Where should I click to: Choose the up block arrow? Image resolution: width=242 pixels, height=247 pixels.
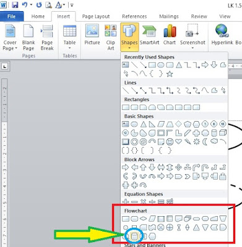pyautogui.click(x=143, y=167)
